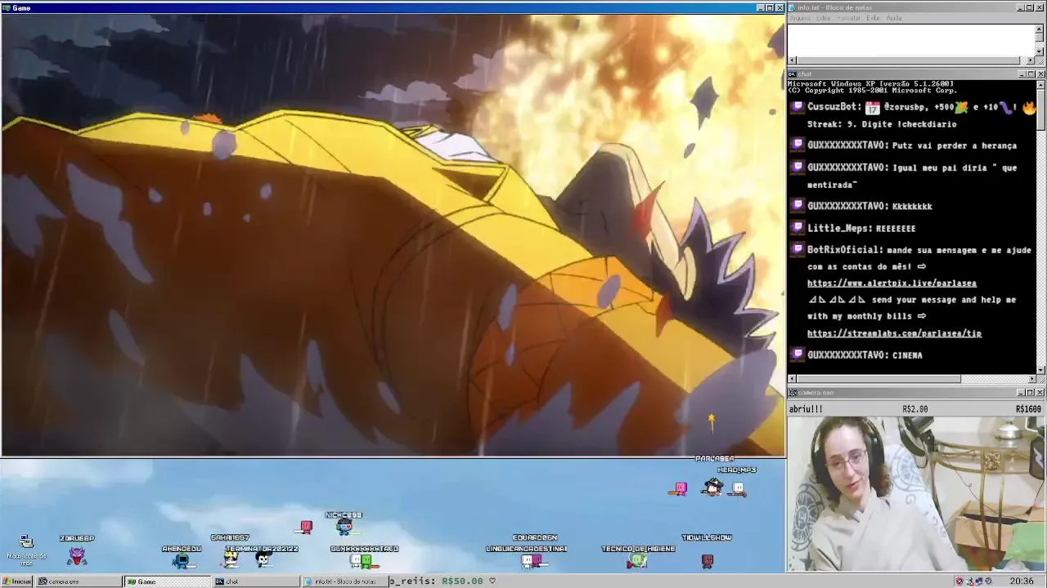1047x588 pixels.
Task: Click the NICK_C898 avatar sprite
Action: coord(344,527)
